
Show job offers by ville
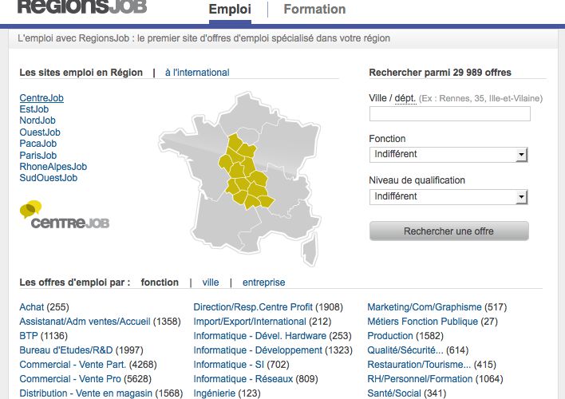(211, 282)
